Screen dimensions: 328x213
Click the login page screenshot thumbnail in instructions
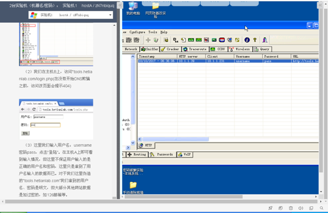point(56,119)
